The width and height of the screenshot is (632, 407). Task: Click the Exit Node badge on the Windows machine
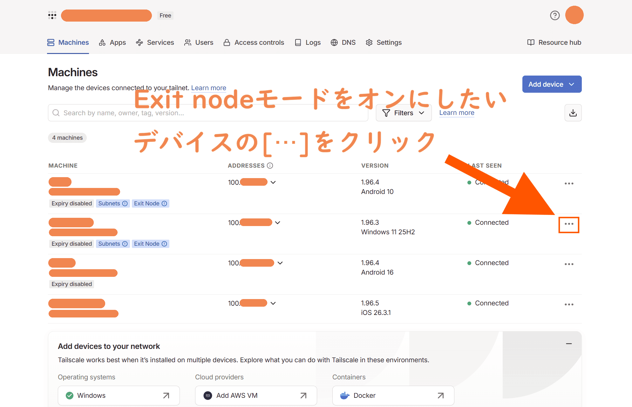tap(150, 244)
